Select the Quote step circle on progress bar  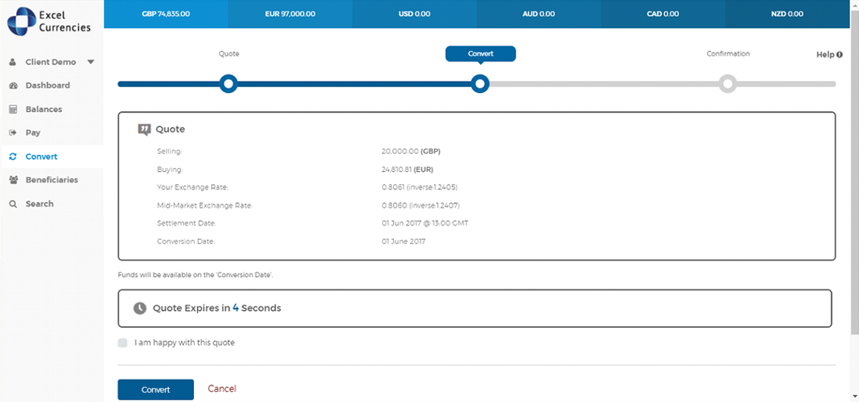[x=228, y=84]
